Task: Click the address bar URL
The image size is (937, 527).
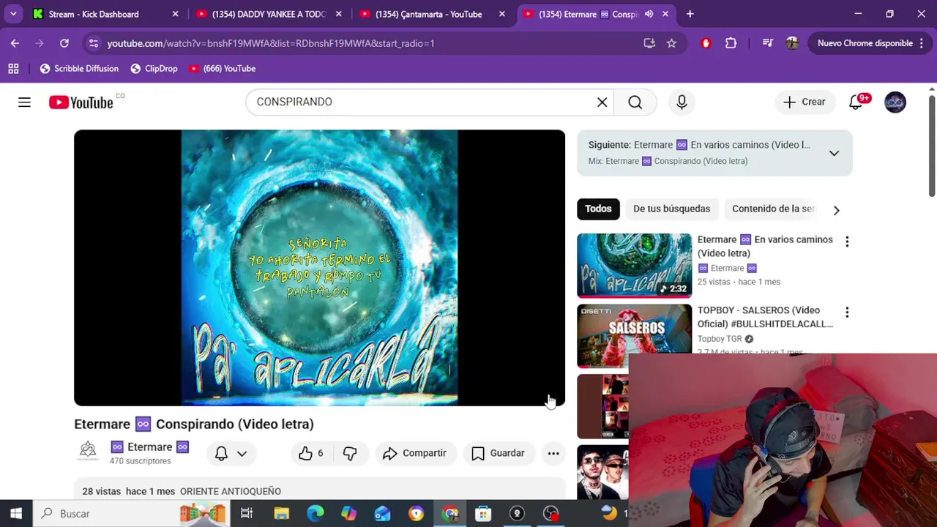Action: point(271,43)
